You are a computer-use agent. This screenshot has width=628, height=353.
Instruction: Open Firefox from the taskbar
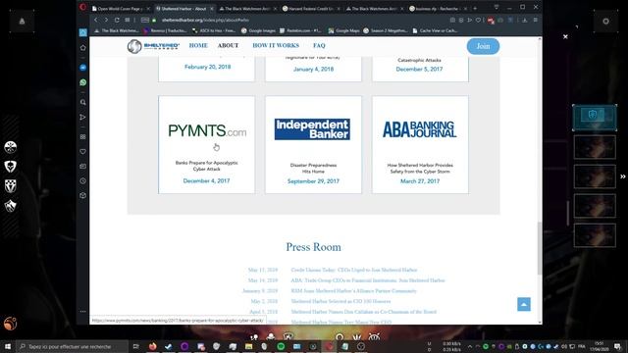[x=153, y=346]
